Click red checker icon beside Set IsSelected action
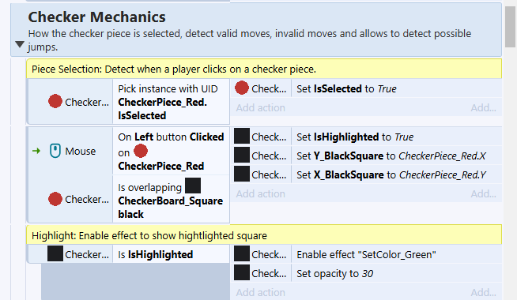 coord(242,88)
